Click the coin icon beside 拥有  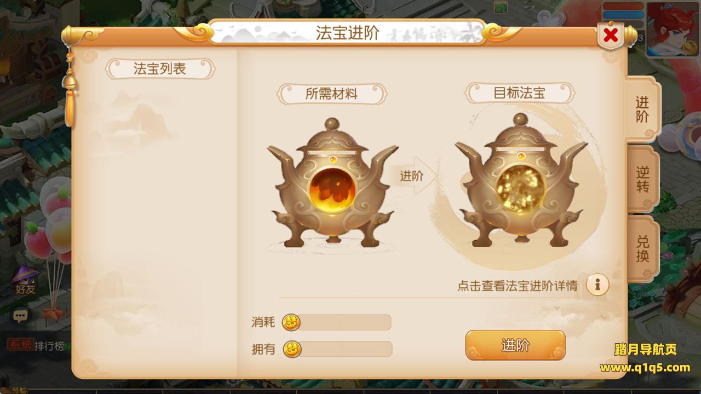[292, 349]
